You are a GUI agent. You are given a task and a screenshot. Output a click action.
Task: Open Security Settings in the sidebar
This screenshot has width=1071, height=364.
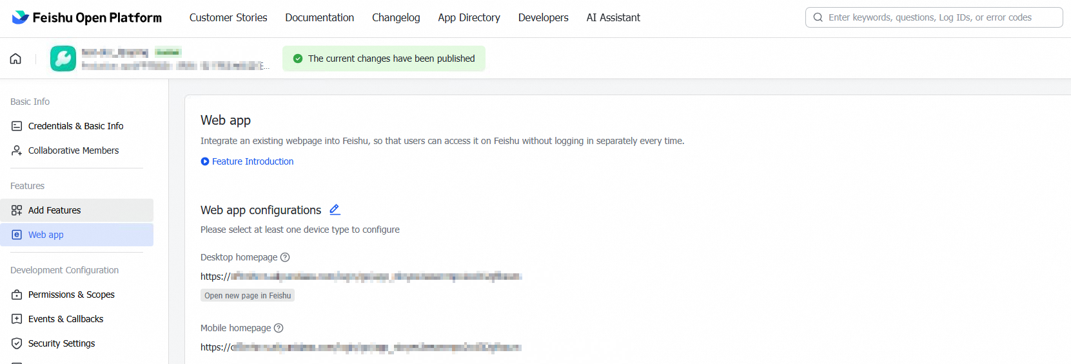coord(61,343)
